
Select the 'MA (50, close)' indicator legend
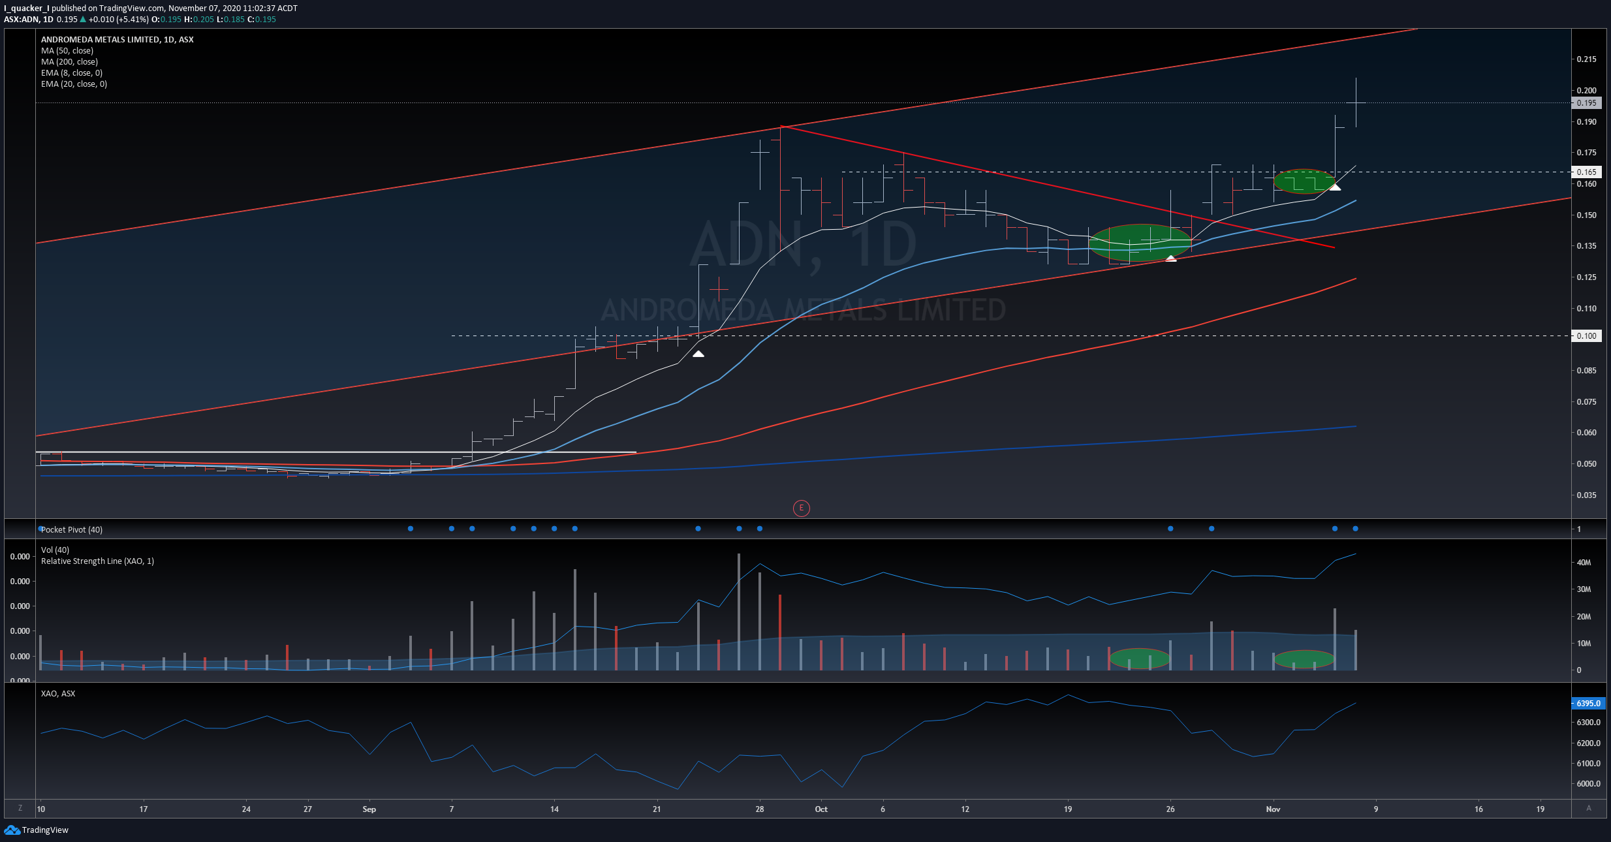click(x=67, y=51)
